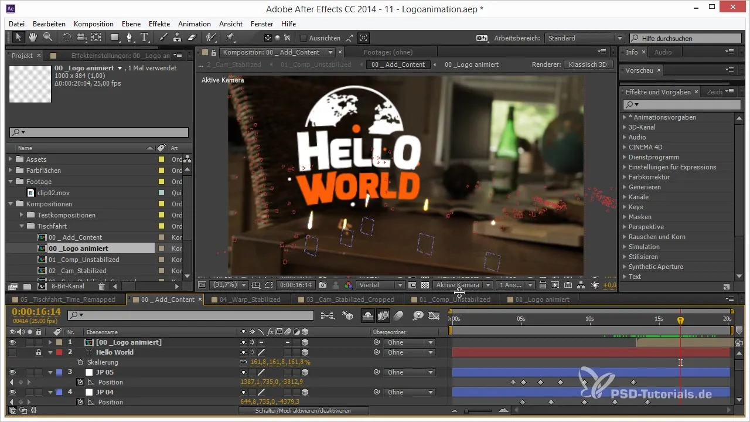Select the Clone Stamp tool

pyautogui.click(x=178, y=38)
